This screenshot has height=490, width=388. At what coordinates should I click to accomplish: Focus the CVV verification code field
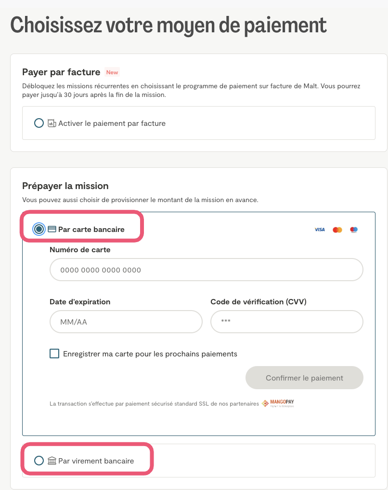pos(286,322)
